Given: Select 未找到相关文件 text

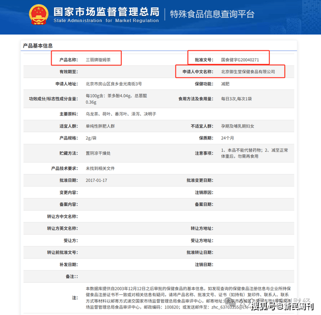Looking at the screenshot, I should 100,168.
